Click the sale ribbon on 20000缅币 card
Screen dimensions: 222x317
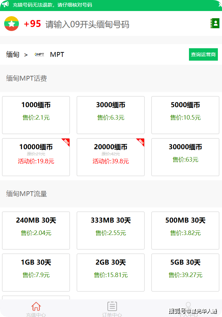(x=141, y=142)
